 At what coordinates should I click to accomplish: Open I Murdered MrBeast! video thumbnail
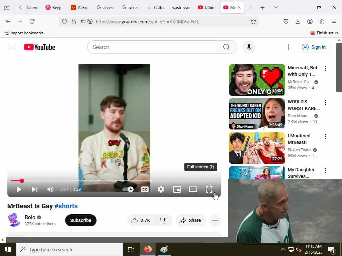tap(257, 148)
